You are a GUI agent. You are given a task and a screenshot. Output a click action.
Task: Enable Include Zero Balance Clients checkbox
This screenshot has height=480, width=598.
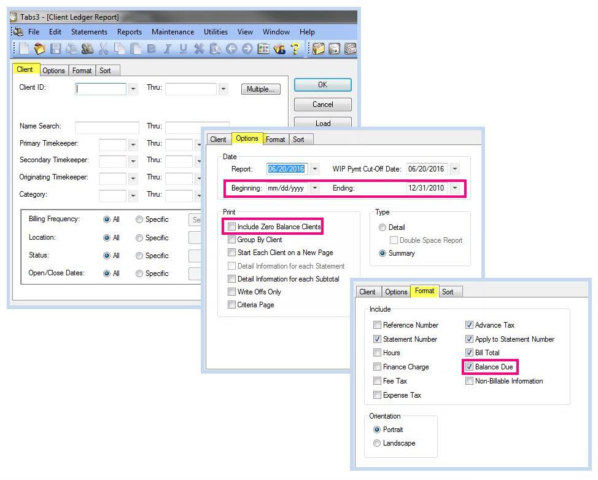pos(231,227)
